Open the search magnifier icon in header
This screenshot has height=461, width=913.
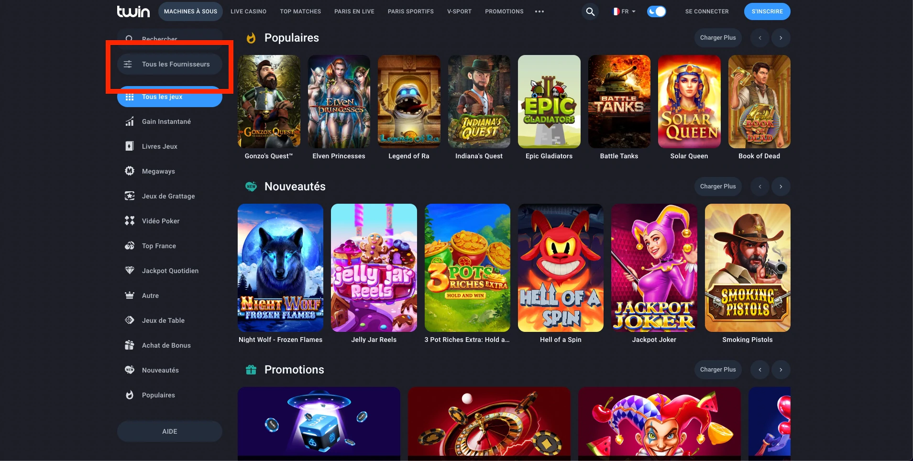click(591, 11)
